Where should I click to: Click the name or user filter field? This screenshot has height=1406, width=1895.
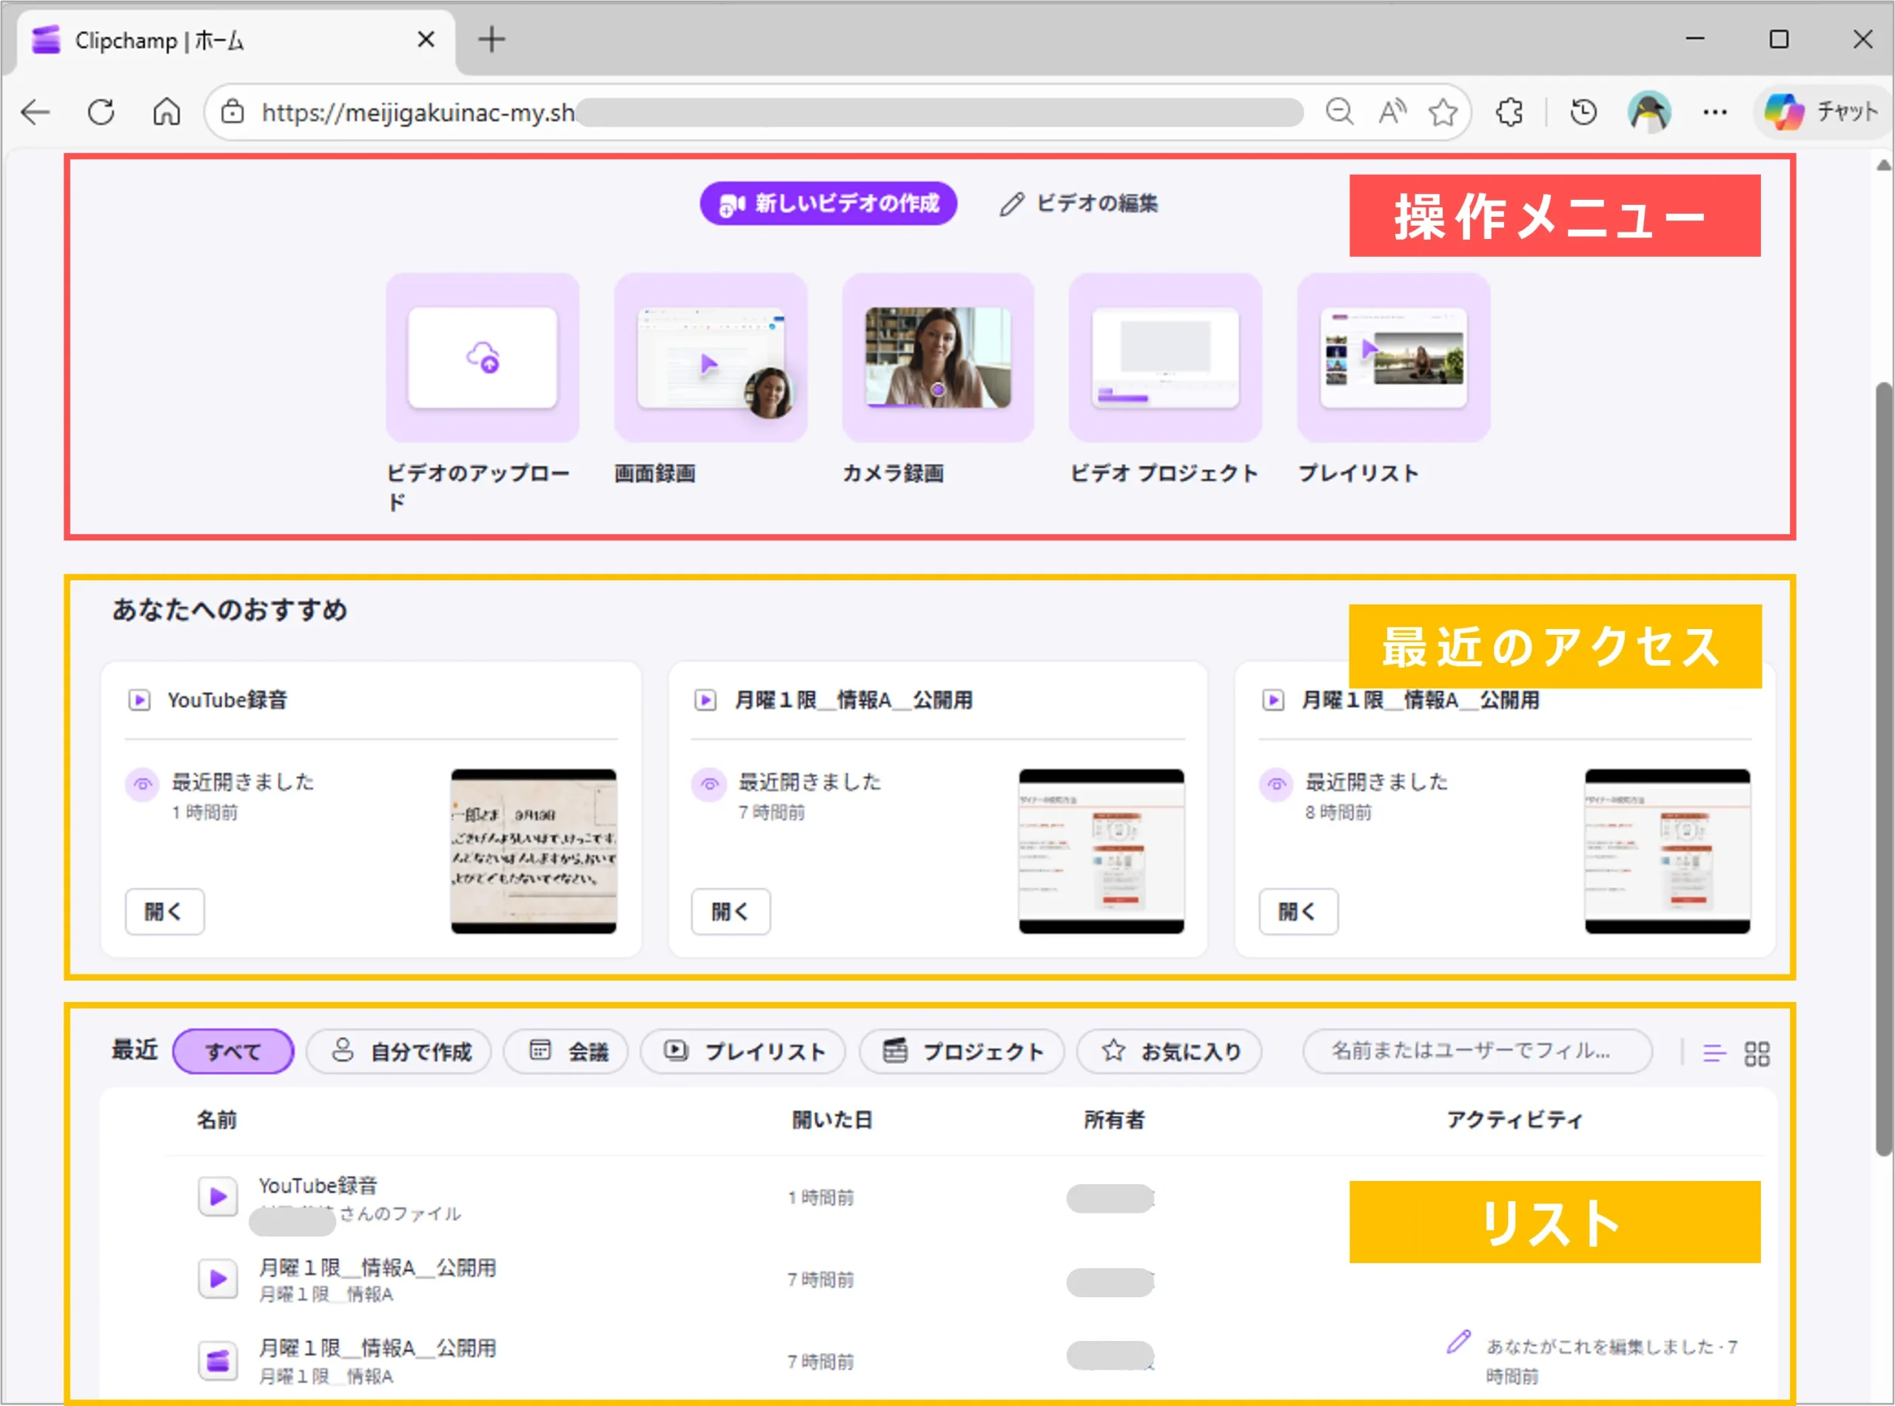click(x=1476, y=1051)
